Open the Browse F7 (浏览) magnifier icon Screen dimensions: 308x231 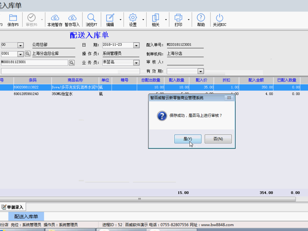click(91, 19)
